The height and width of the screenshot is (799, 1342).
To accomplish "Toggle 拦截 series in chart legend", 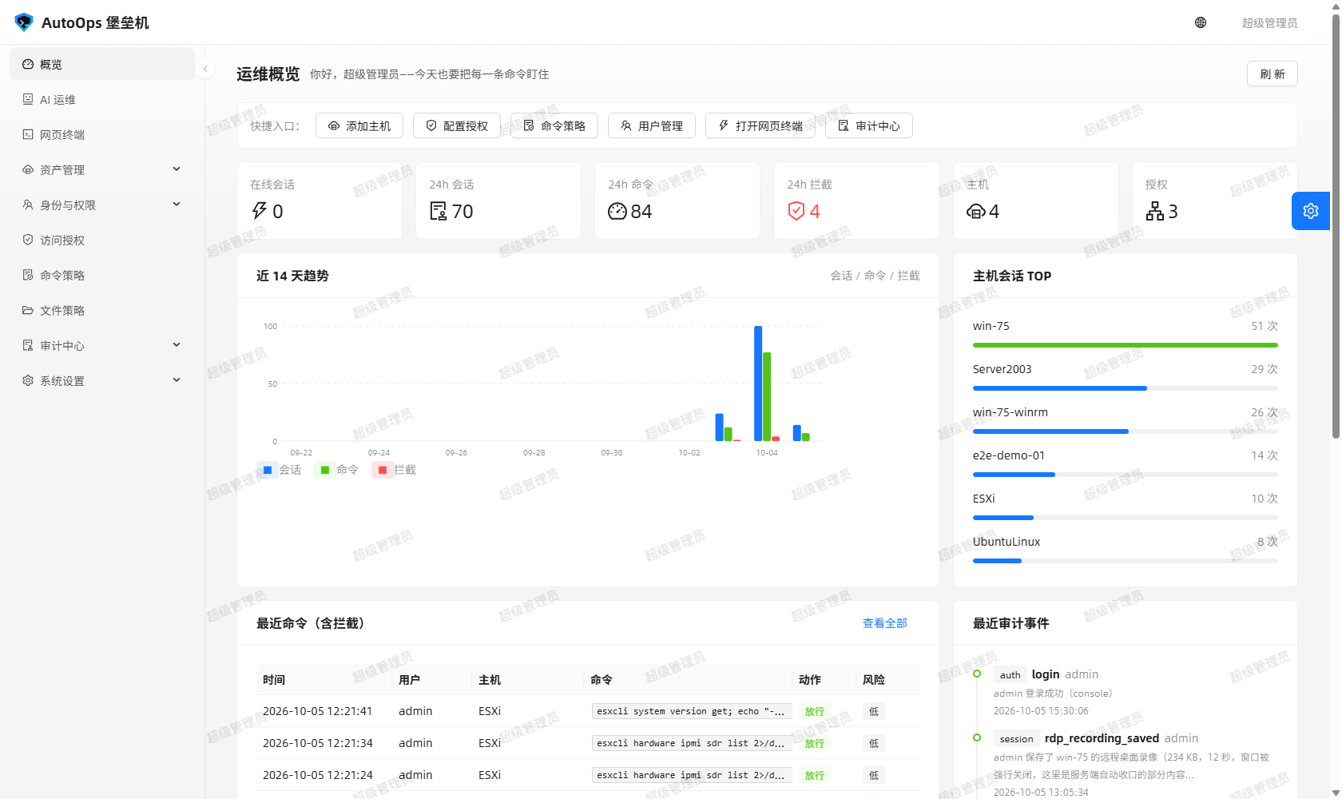I will pos(395,470).
